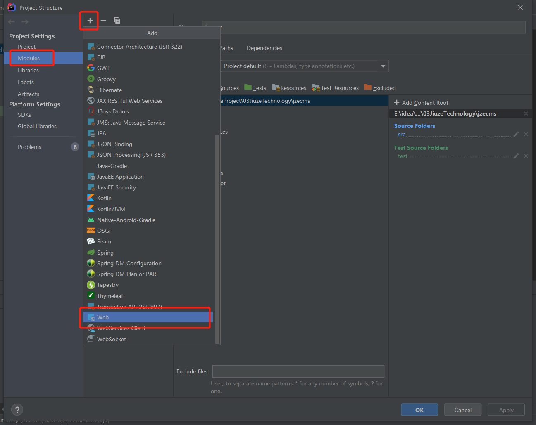536x425 pixels.
Task: Click the Add menu scrollbar
Action: pyautogui.click(x=217, y=238)
